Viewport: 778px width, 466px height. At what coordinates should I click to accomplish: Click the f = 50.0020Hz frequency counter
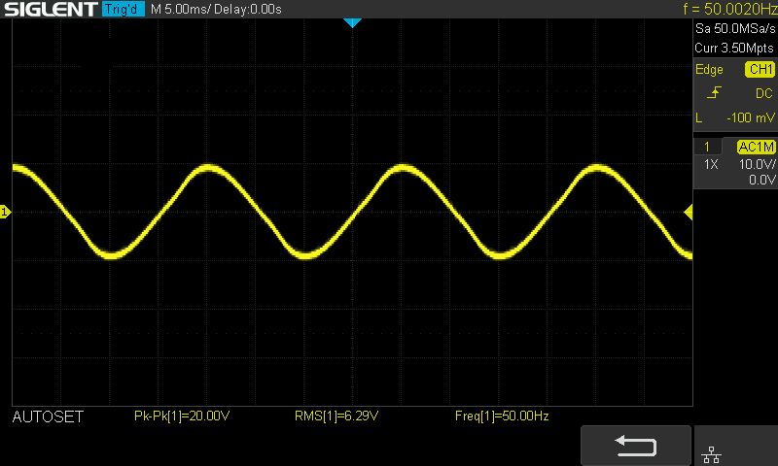(x=730, y=9)
